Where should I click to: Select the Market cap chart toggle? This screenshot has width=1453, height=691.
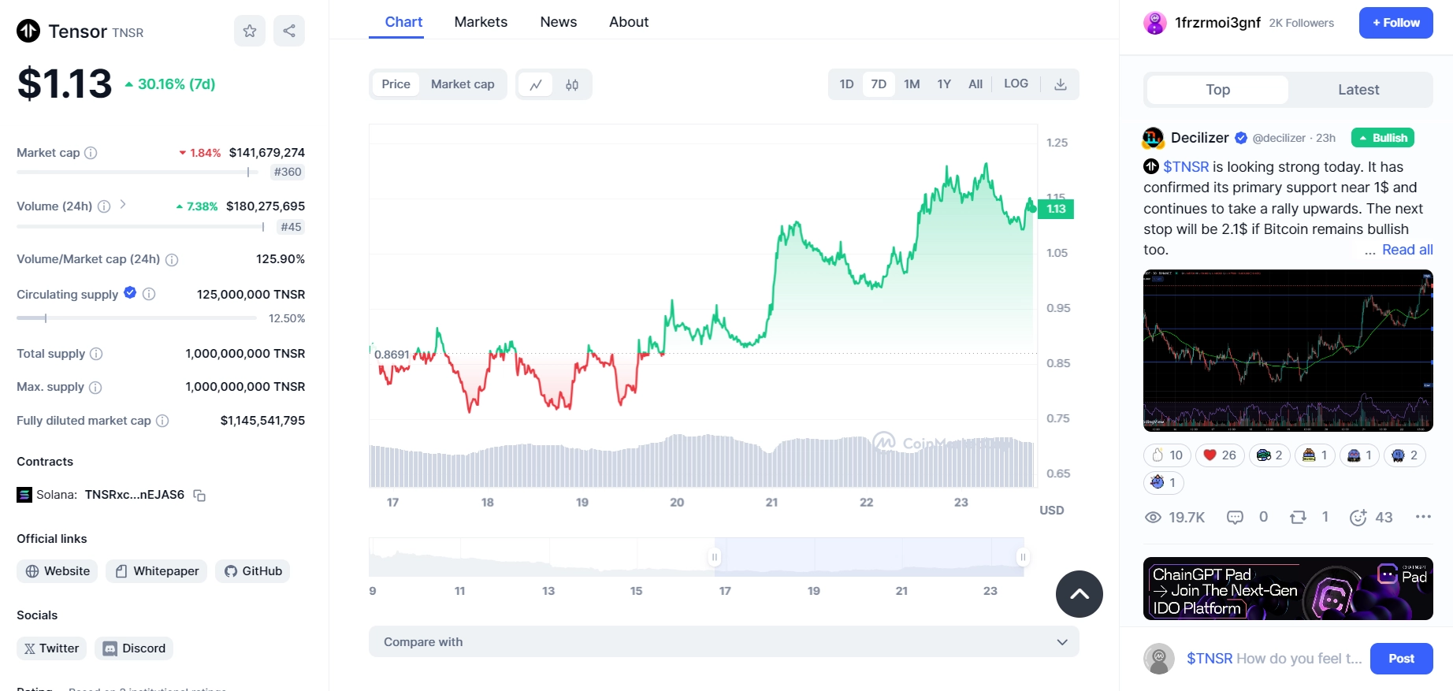pyautogui.click(x=463, y=84)
